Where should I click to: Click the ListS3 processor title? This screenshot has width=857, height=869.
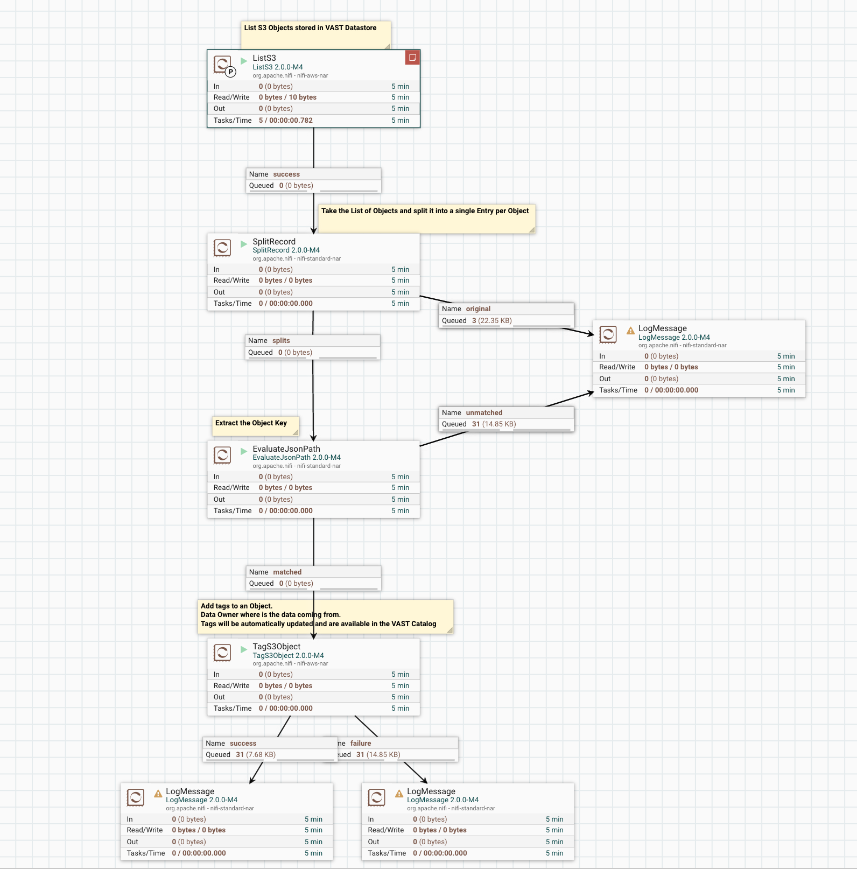(264, 58)
